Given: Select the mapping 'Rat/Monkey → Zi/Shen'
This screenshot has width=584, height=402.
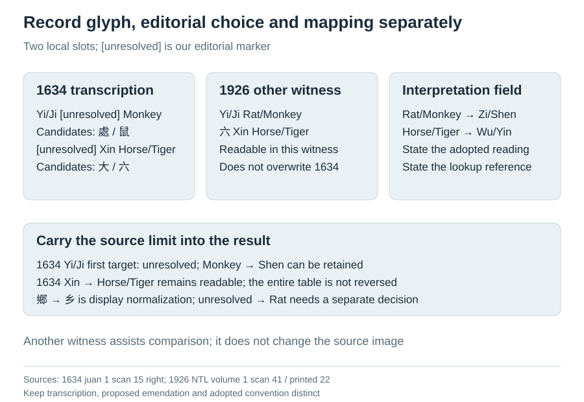Looking at the screenshot, I should pyautogui.click(x=459, y=115).
